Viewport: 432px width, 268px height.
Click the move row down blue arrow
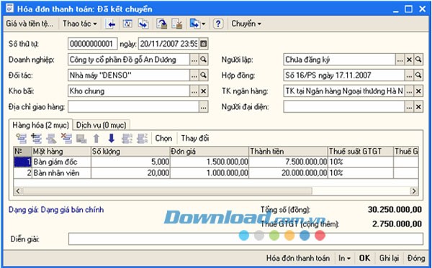[x=112, y=138]
